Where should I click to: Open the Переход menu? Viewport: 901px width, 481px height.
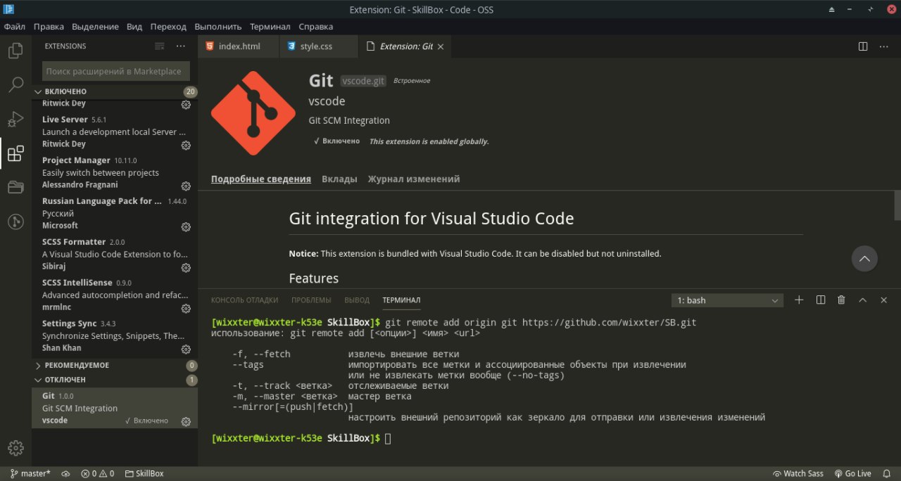[168, 27]
